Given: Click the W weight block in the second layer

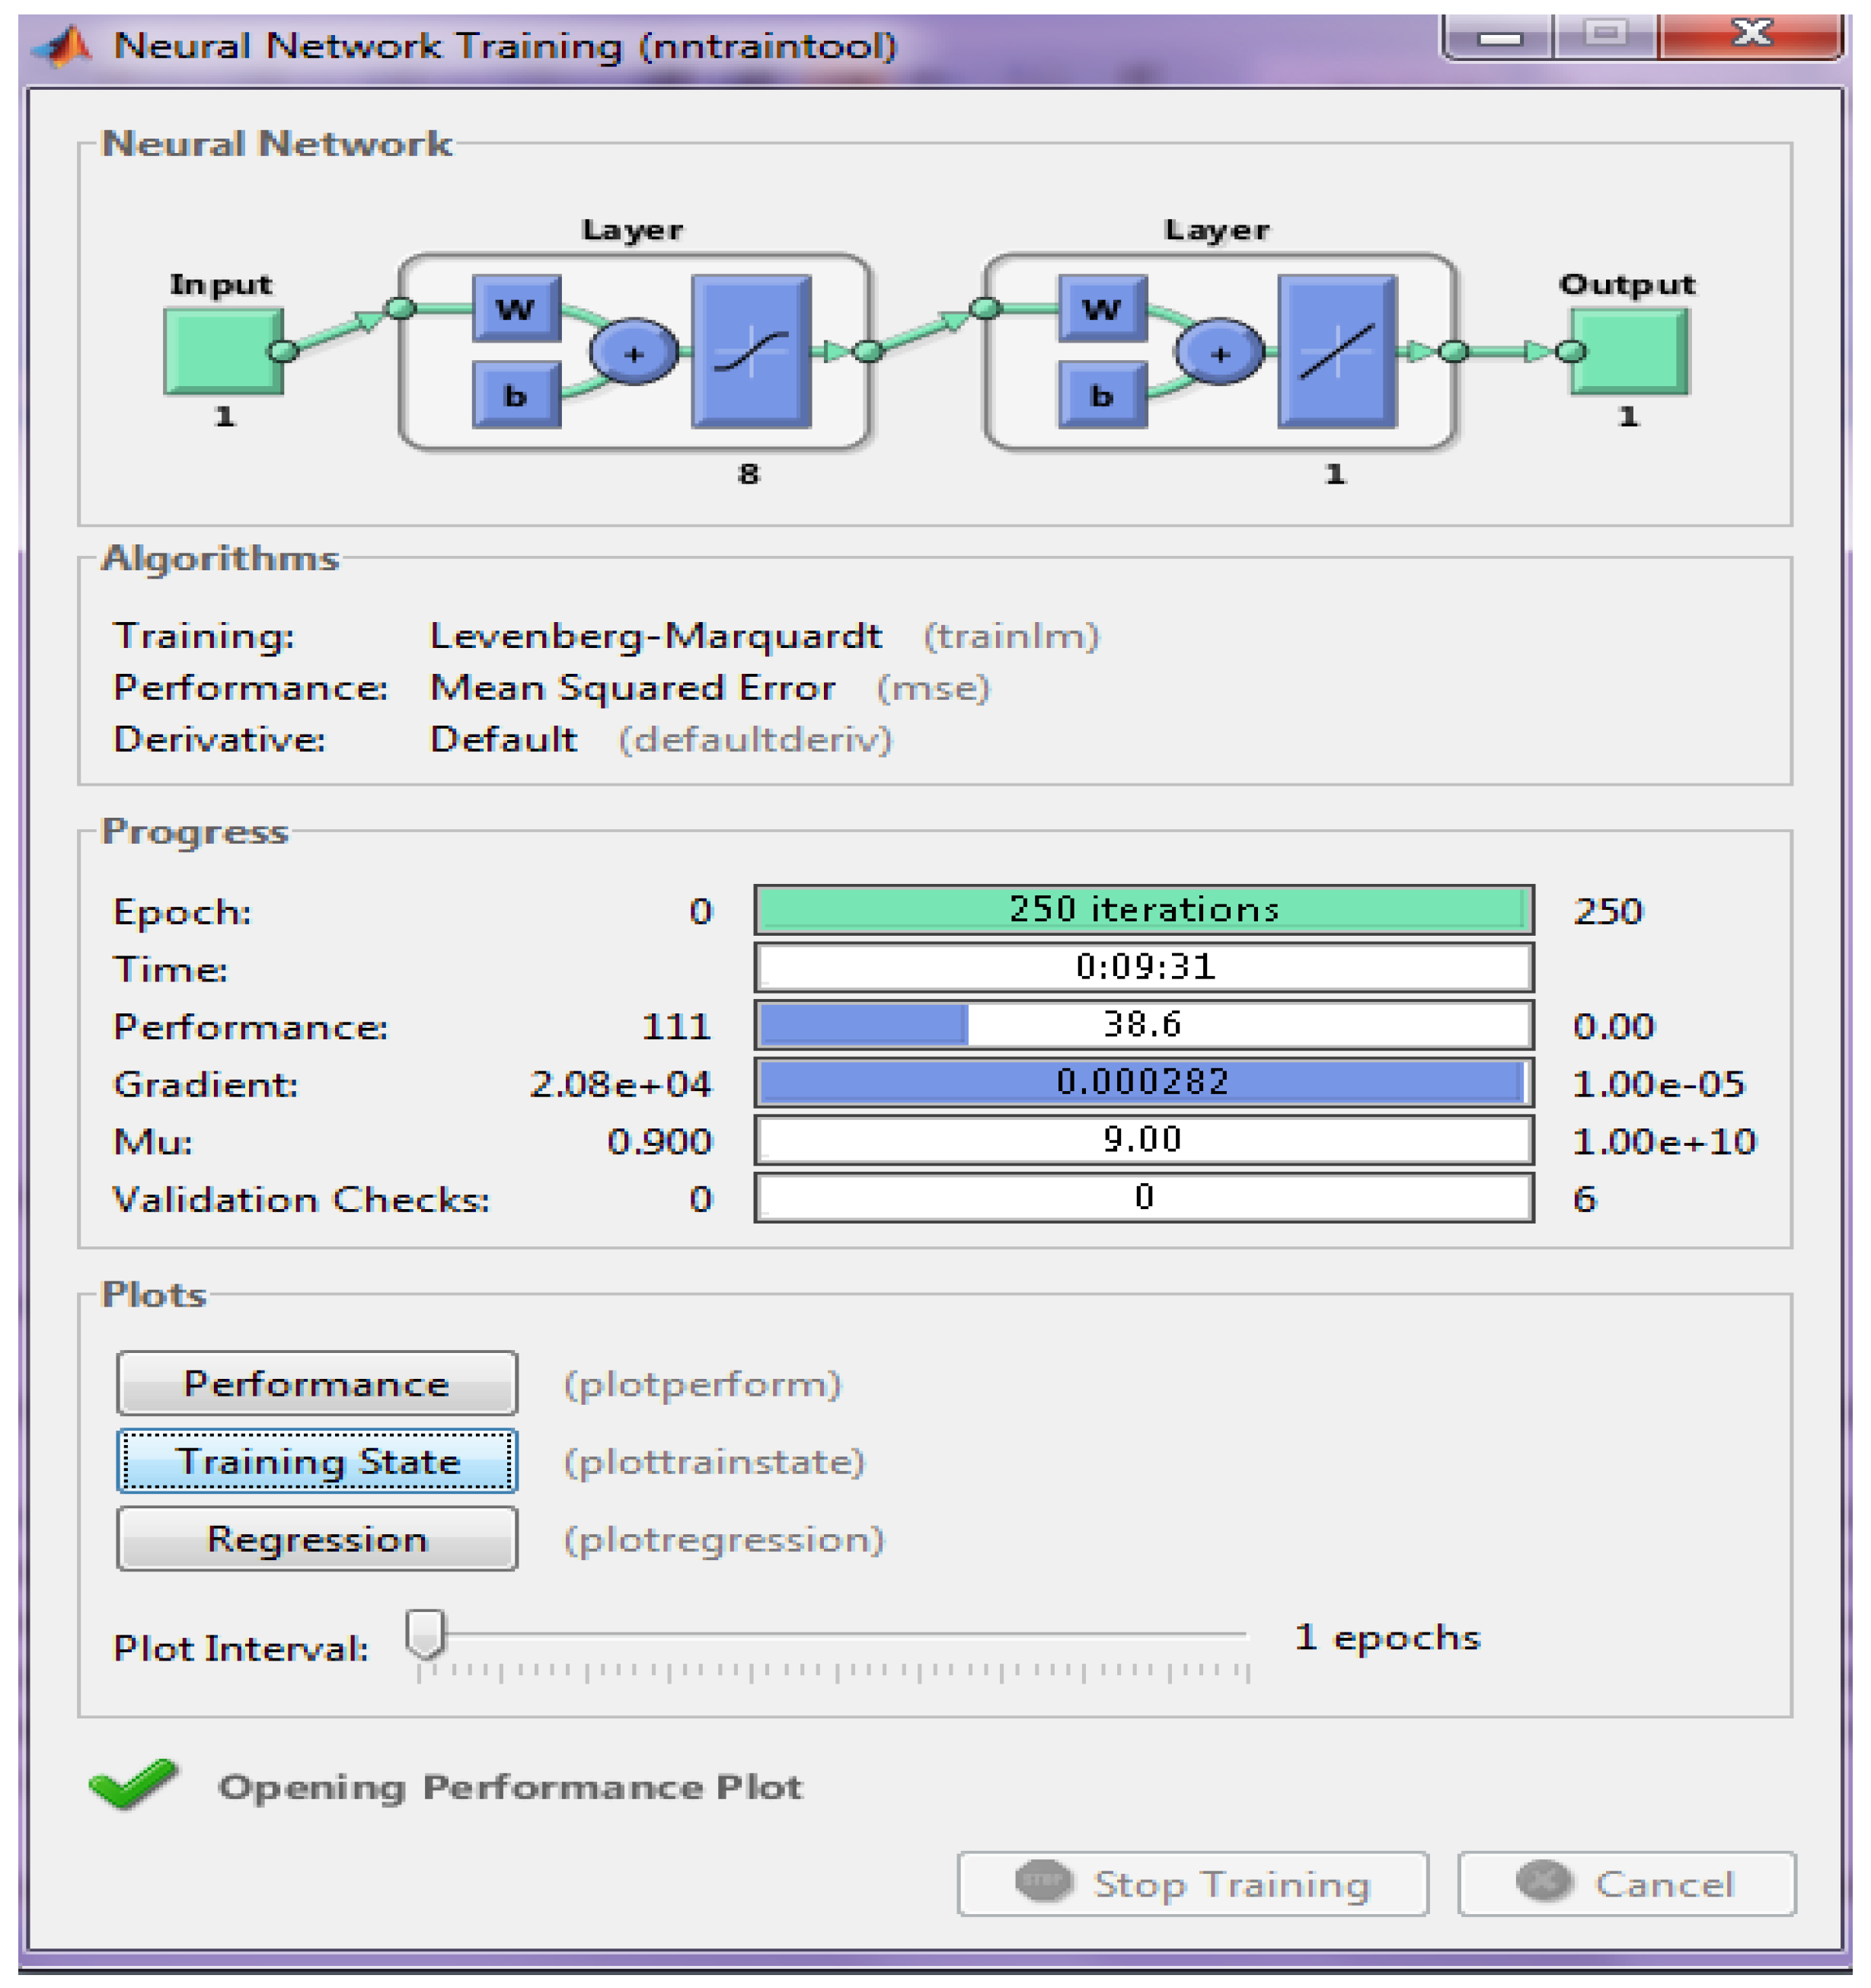Looking at the screenshot, I should 1102,308.
